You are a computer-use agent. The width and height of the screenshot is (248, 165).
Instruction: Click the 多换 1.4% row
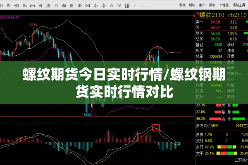pos(222,134)
